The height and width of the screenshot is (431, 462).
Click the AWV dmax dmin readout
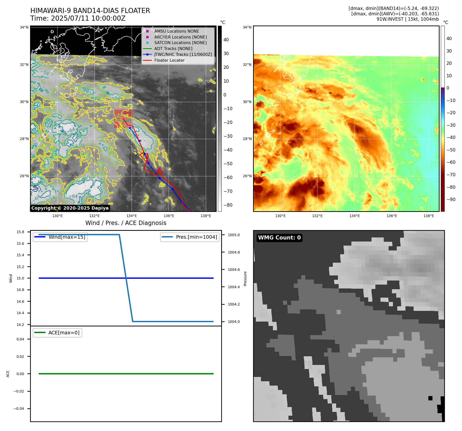[x=395, y=14]
